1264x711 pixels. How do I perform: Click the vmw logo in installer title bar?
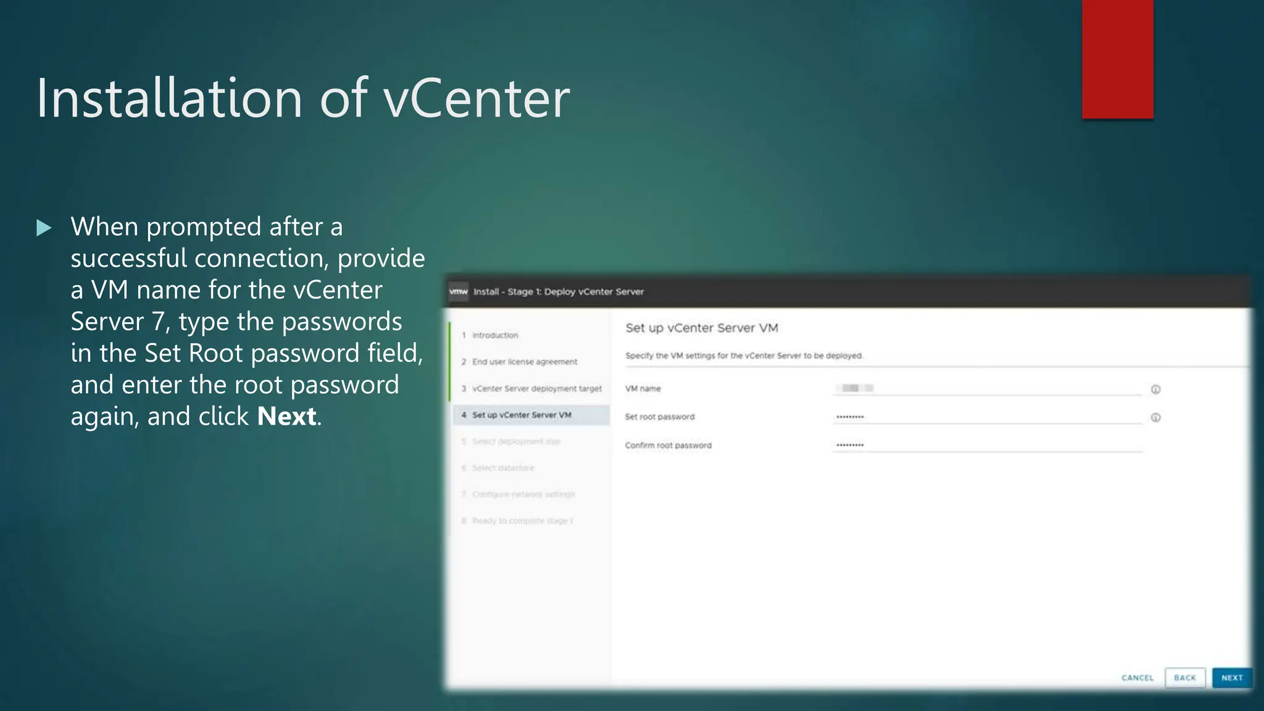click(459, 291)
